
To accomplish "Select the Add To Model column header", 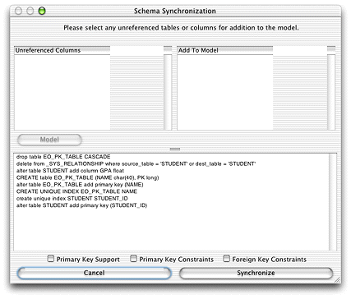I will pyautogui.click(x=225, y=50).
